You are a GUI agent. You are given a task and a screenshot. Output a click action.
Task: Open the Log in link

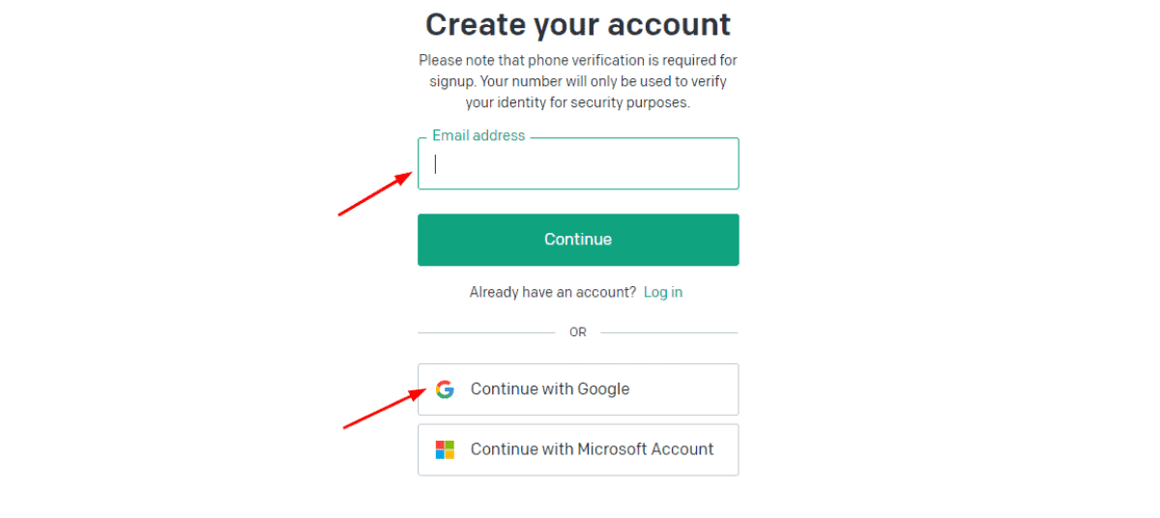click(663, 292)
